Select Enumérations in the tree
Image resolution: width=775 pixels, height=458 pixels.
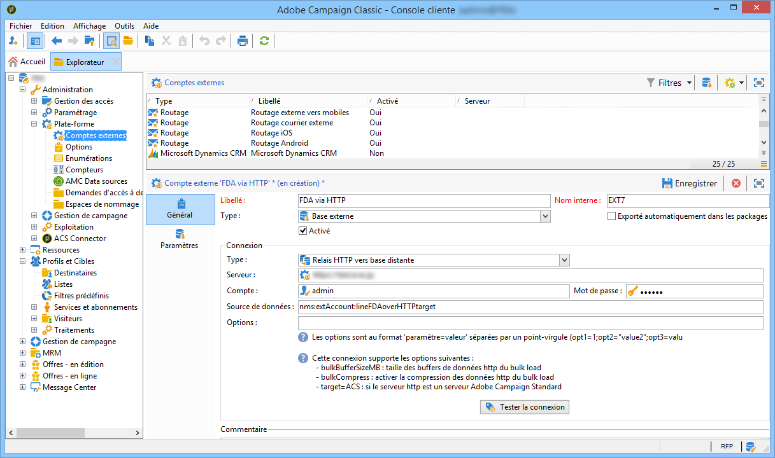click(89, 158)
